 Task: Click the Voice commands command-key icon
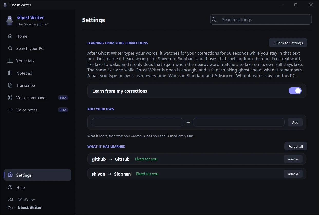click(x=10, y=98)
